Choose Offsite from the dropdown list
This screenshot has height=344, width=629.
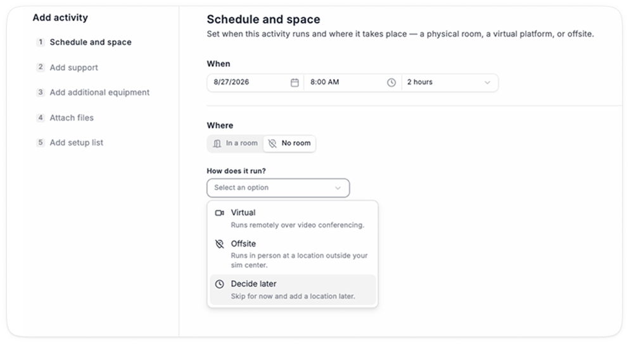pyautogui.click(x=293, y=254)
